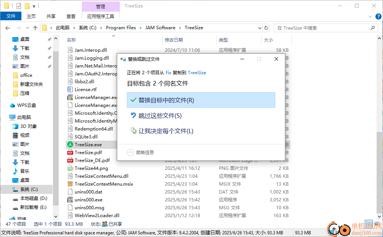Open 3D 对象 folder icon
The height and width of the screenshot is (237, 383).
pos(15,126)
